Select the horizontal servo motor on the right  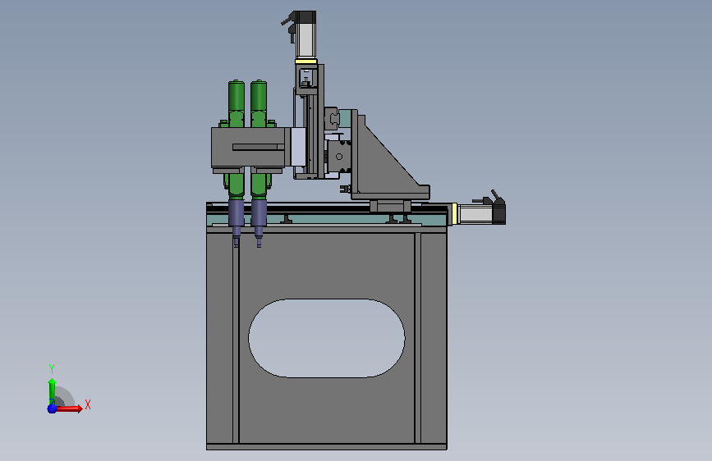coord(481,214)
